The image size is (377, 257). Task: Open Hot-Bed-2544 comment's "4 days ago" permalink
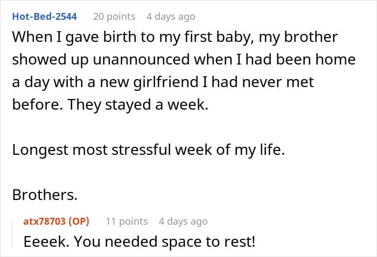(171, 17)
